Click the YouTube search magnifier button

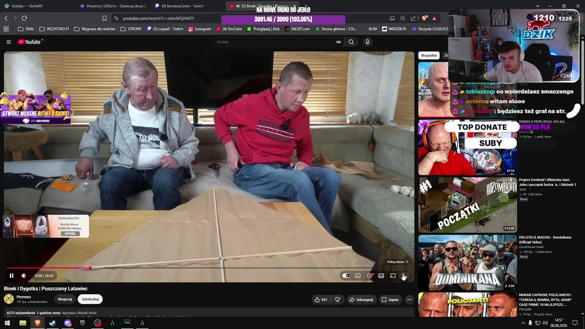351,42
